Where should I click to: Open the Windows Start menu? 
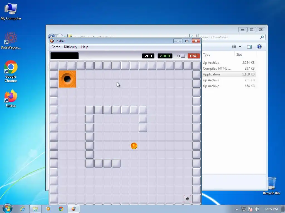tap(7, 209)
